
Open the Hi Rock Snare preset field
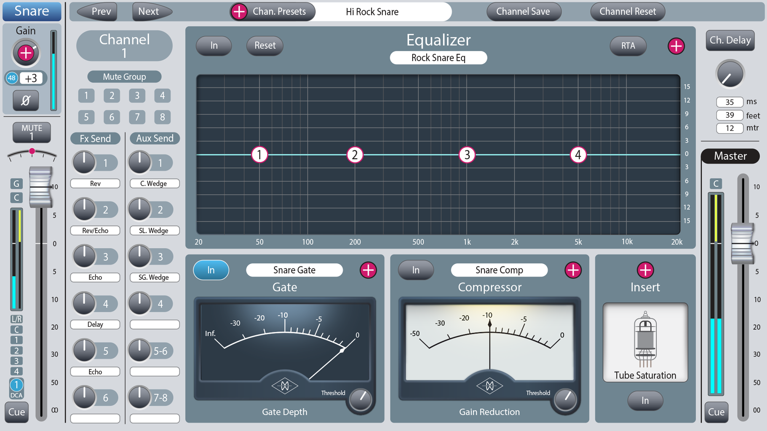click(372, 12)
